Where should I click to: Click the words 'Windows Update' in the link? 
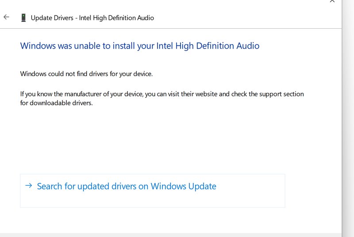click(183, 186)
